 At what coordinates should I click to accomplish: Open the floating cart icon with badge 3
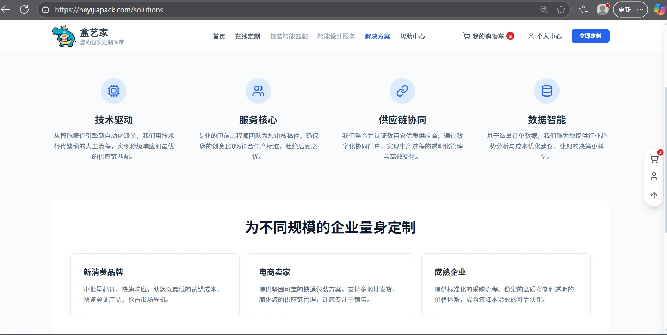tap(654, 159)
